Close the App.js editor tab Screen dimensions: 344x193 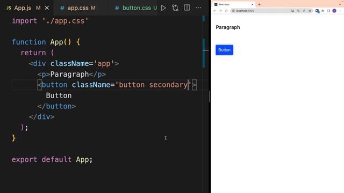47,8
